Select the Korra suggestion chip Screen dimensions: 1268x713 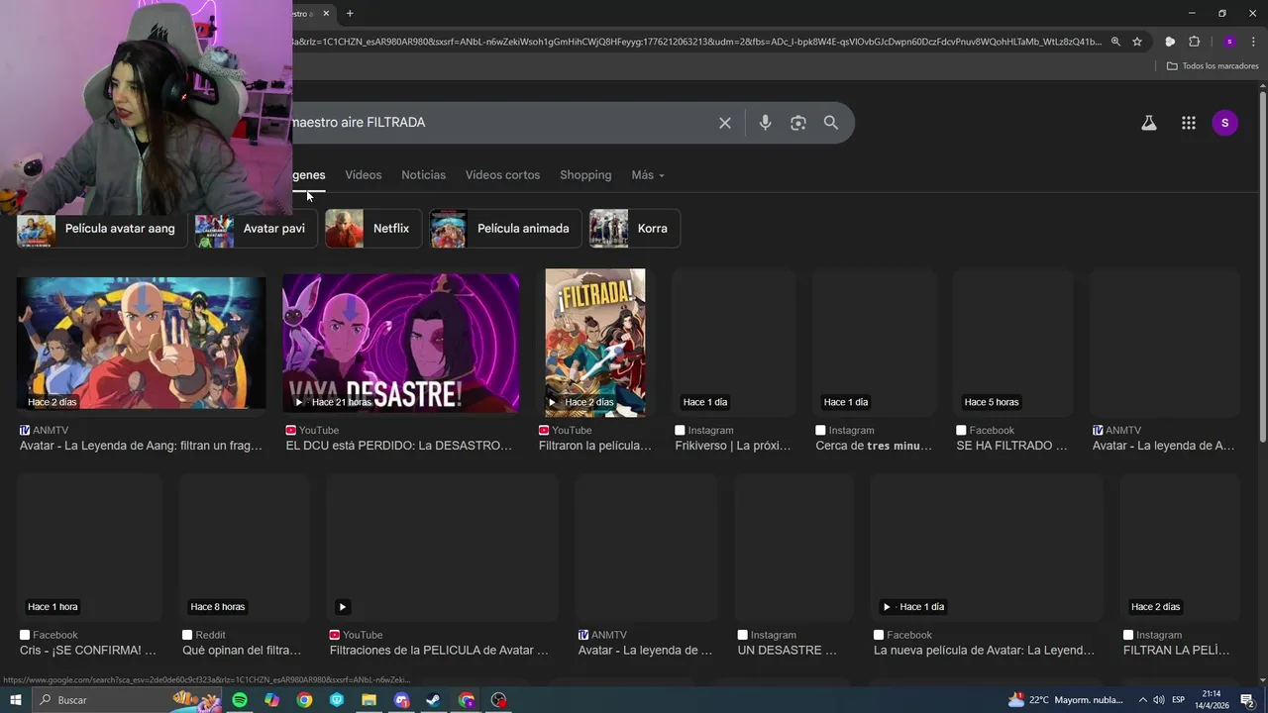click(634, 229)
